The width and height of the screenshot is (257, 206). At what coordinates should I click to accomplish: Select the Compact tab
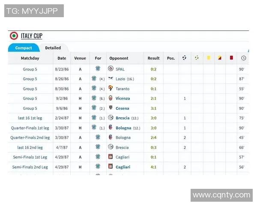[x=24, y=48]
